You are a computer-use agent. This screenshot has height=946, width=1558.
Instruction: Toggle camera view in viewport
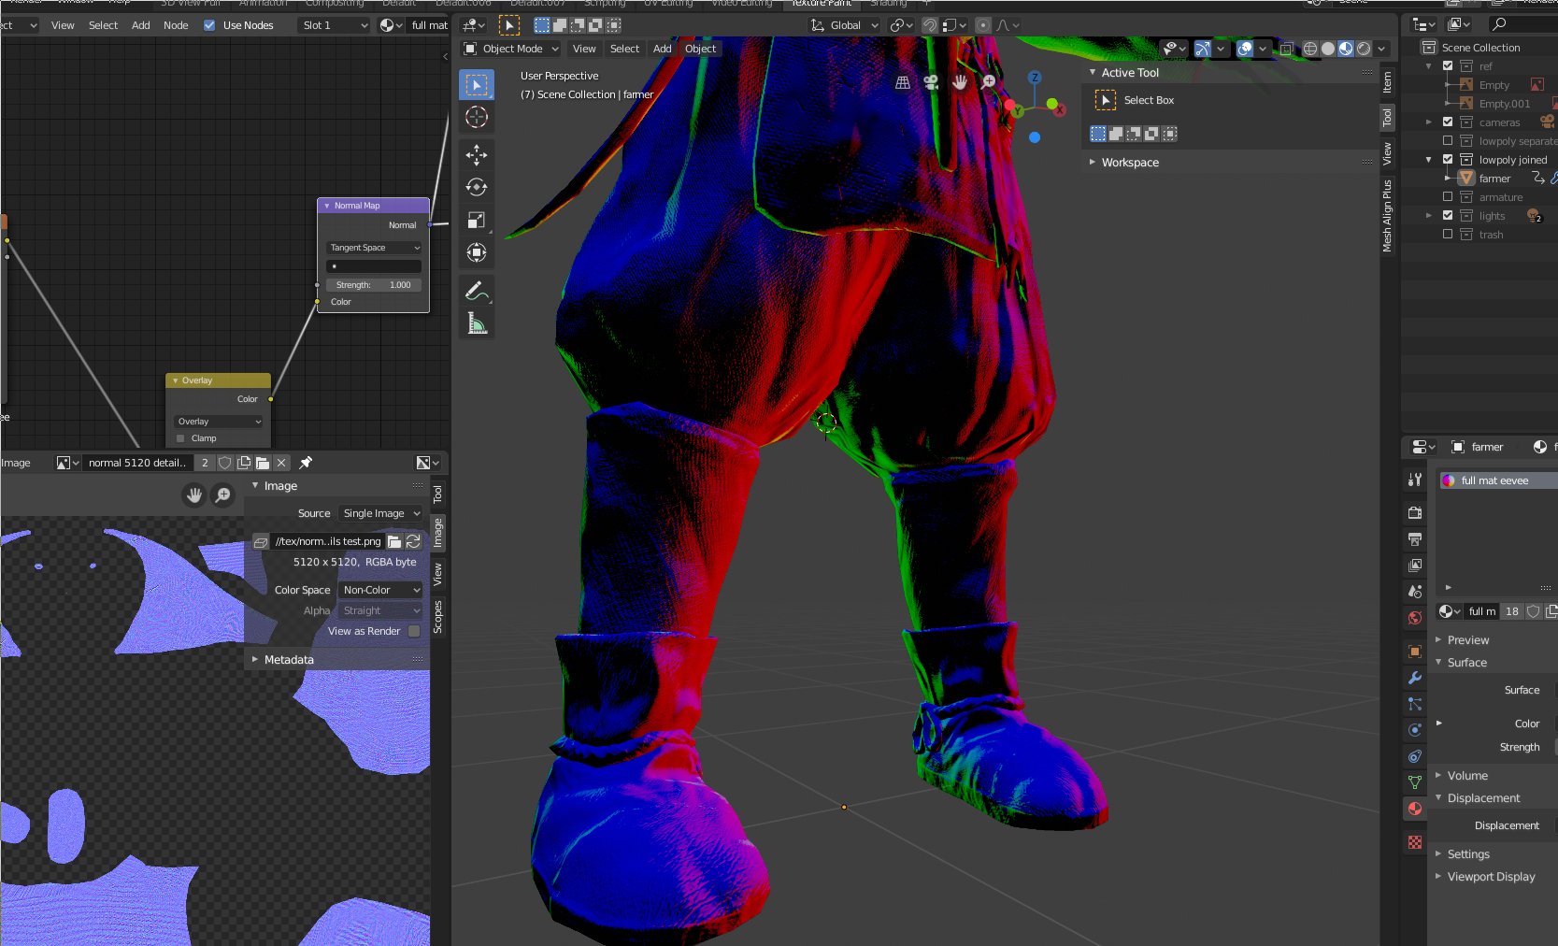click(x=931, y=82)
